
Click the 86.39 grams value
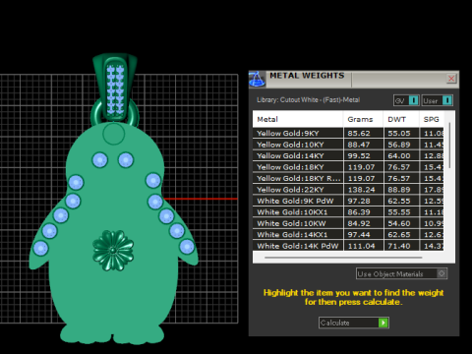[x=359, y=212]
